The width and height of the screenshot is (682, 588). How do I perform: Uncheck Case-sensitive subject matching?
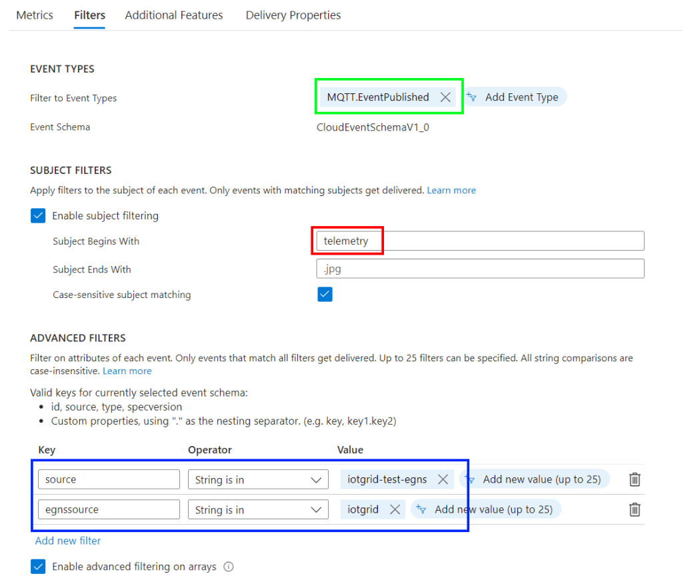coord(325,295)
